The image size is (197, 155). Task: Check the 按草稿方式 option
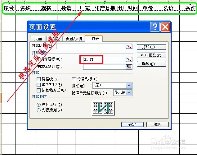(x=38, y=90)
